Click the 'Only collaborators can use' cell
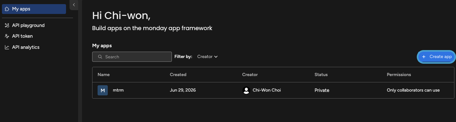 coord(413,90)
